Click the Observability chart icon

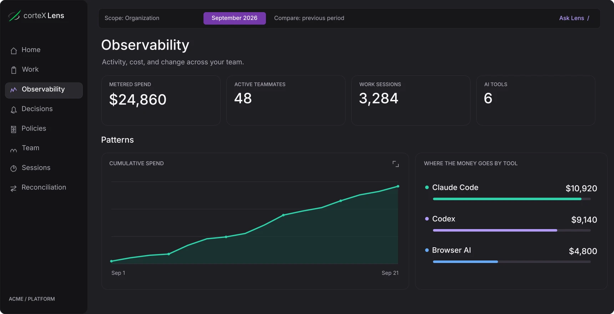[x=14, y=90]
